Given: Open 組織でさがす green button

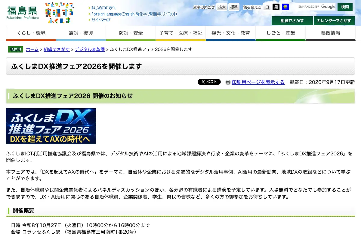Looking at the screenshot, I should pyautogui.click(x=292, y=21).
